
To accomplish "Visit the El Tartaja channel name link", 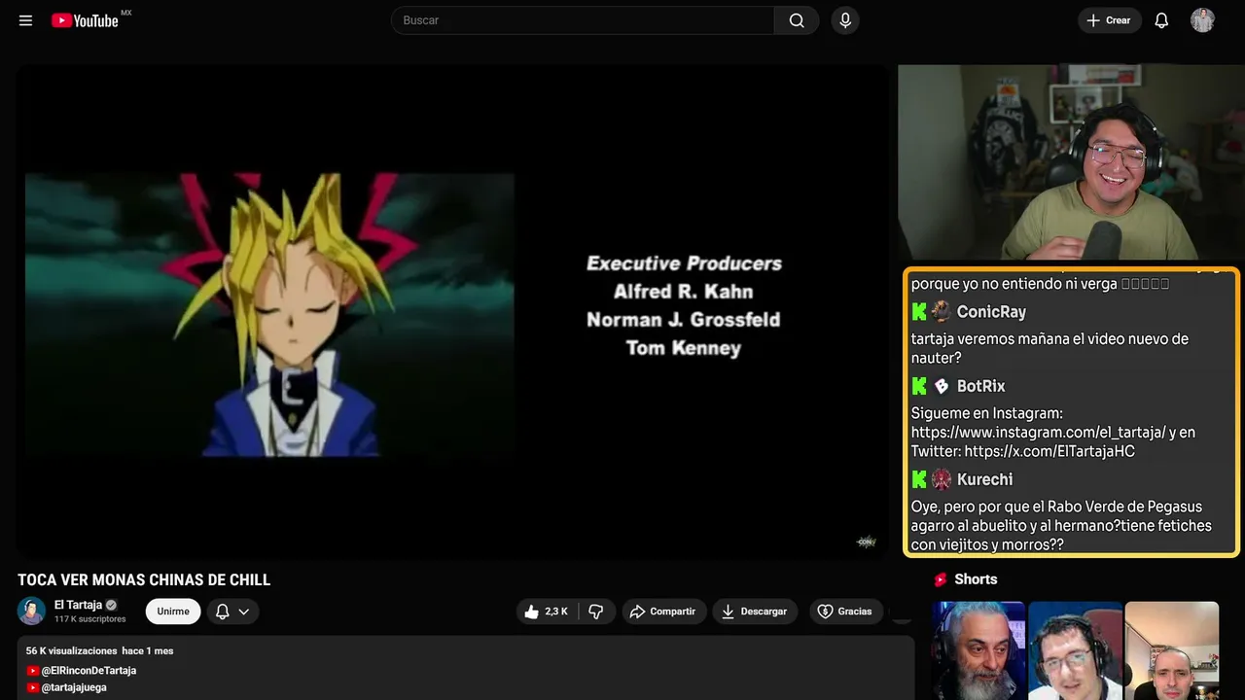I will pos(78,605).
